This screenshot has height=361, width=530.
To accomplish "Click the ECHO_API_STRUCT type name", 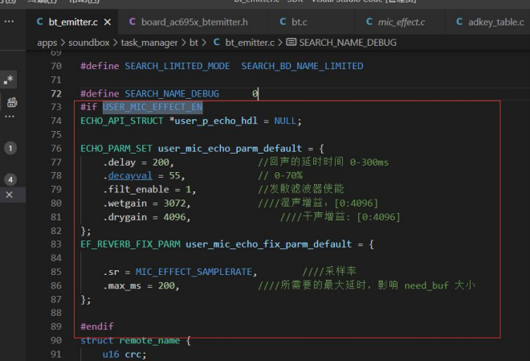I will click(122, 121).
